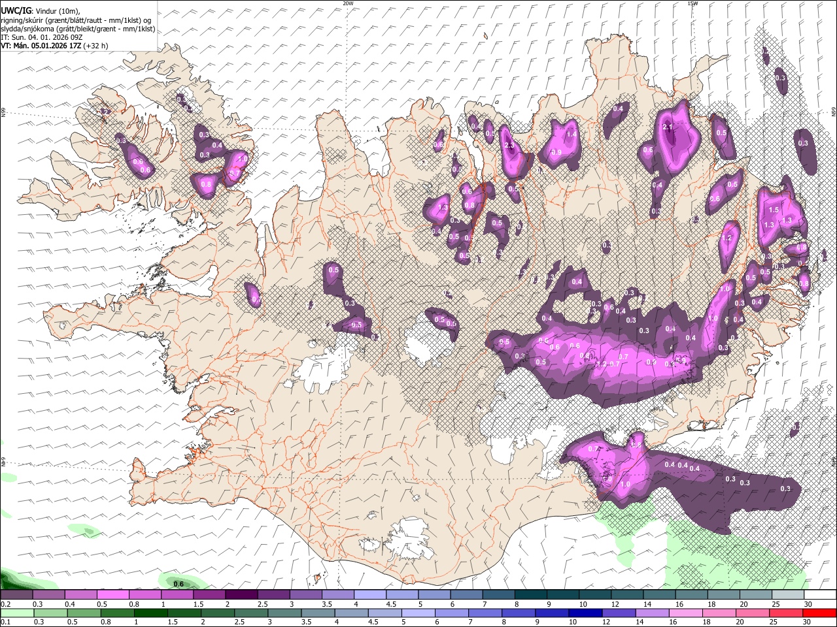Click the 'slydda/snjókoma (grátt/bleikt/grænt' header line
The width and height of the screenshot is (837, 627).
pos(78,29)
